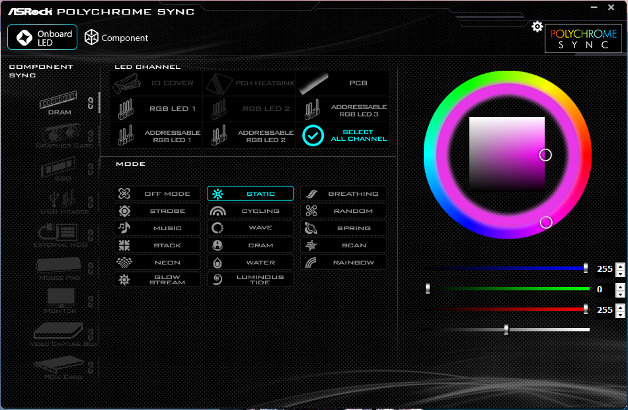628x410 pixels.
Task: Toggle the Select All Channel checkmark
Action: (x=313, y=136)
